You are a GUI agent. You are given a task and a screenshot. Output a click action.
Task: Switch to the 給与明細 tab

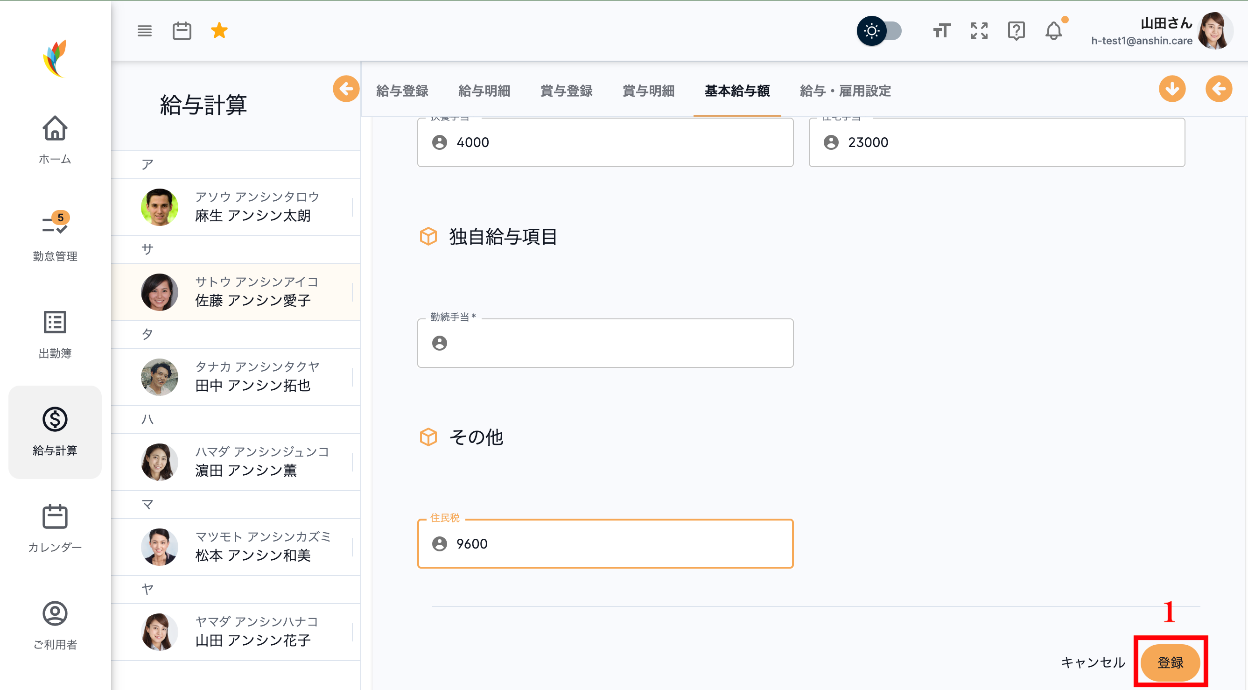tap(484, 91)
